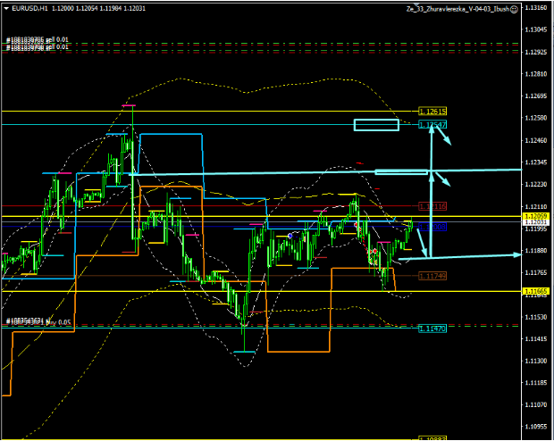Click the yellow 1.10882 label at the bottom
The width and height of the screenshot is (554, 441).
tap(432, 438)
